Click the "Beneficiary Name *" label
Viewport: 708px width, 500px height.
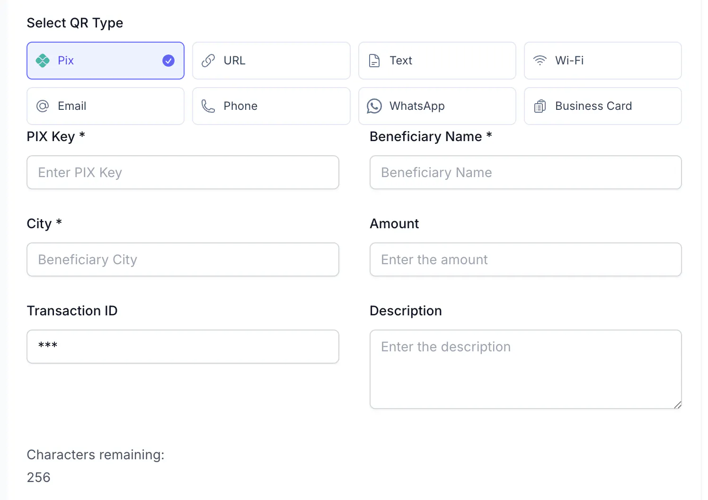(x=431, y=136)
